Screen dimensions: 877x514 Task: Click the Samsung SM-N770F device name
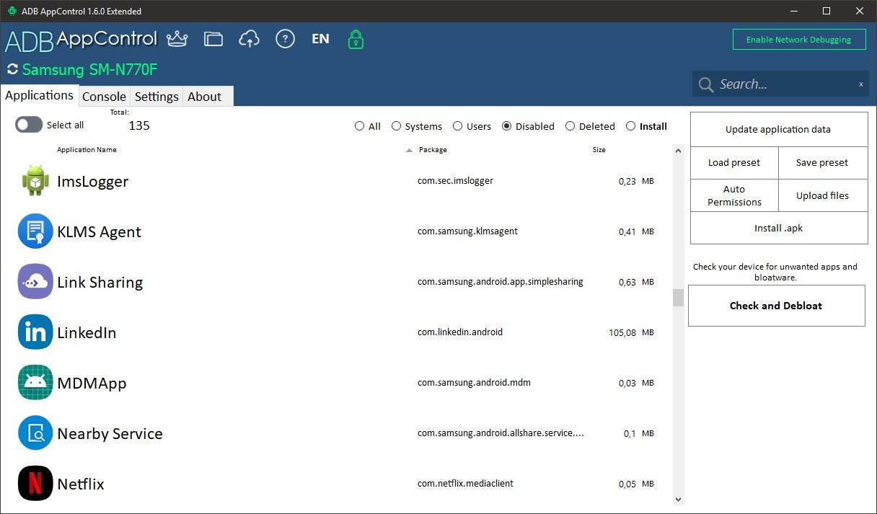coord(90,69)
